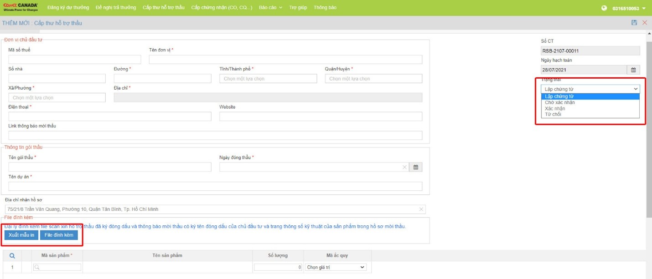Viewport: 652px width, 279px height.
Task: Clear Địa chỉ nhận hồ sơ field X
Action: click(x=421, y=209)
